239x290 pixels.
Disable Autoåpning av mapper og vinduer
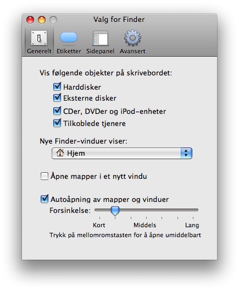tap(45, 199)
